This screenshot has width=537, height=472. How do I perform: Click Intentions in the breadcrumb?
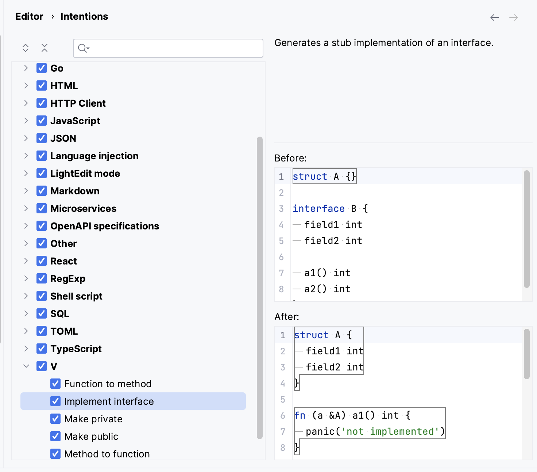[84, 16]
